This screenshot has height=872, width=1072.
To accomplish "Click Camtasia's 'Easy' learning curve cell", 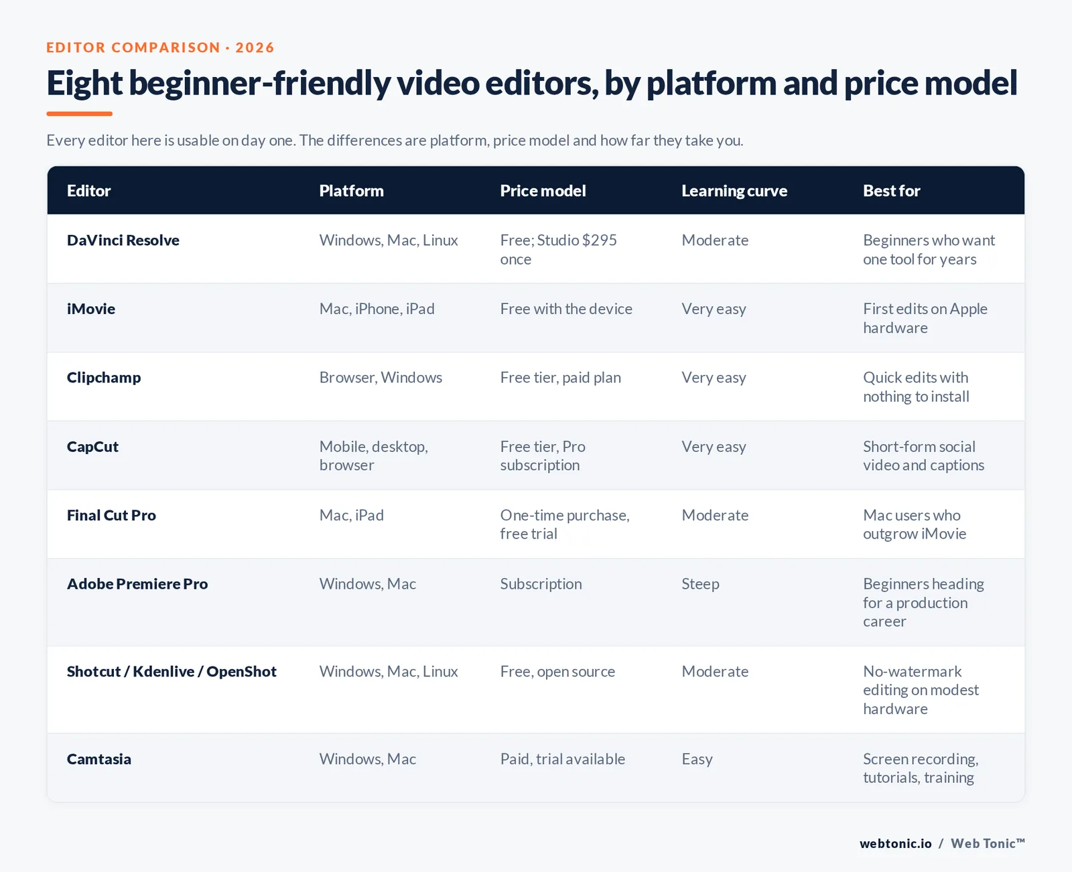I will click(697, 759).
